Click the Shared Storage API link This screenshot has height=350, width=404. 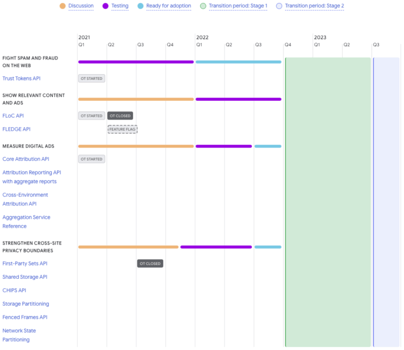(x=25, y=277)
